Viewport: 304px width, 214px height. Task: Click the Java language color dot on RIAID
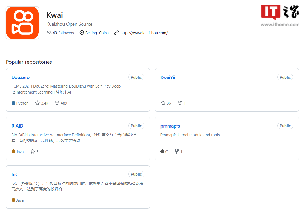click(14, 152)
